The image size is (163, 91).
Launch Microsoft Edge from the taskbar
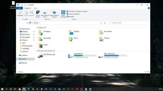(29, 89)
